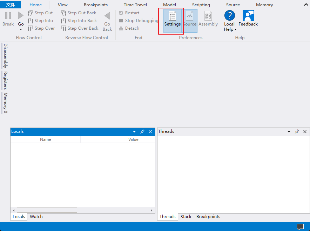This screenshot has height=231, width=310.
Task: Open the Go dropdown arrow
Action: 21,30
